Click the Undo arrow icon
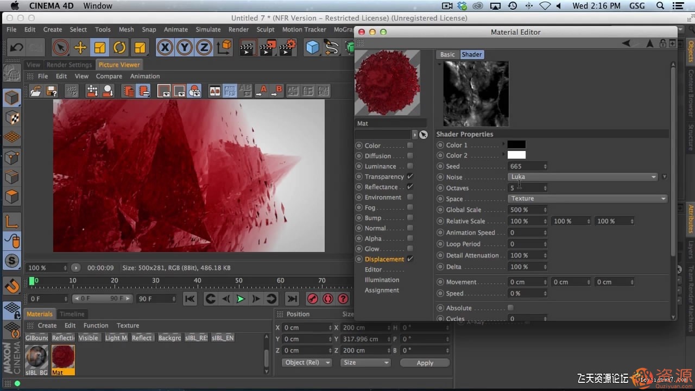The image size is (695, 391). click(16, 47)
